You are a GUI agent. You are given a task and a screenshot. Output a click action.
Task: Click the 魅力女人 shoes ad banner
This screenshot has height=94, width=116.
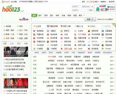pyautogui.click(x=105, y=8)
